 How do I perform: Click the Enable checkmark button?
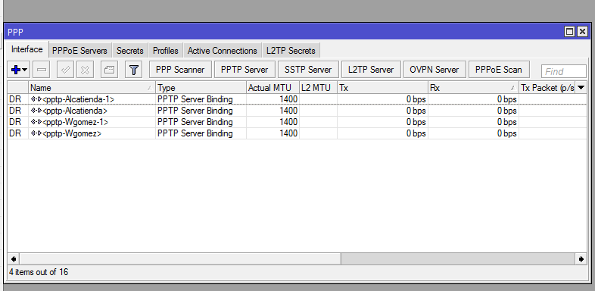point(66,70)
